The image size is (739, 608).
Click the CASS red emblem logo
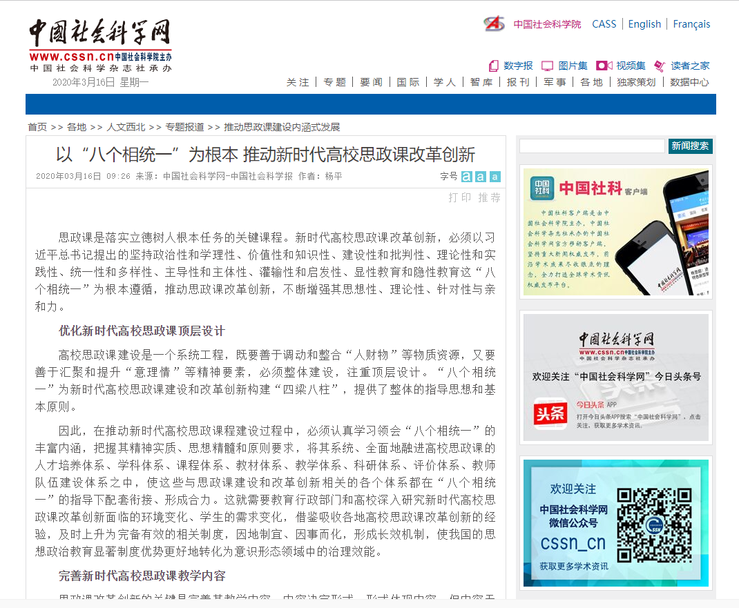[x=494, y=24]
